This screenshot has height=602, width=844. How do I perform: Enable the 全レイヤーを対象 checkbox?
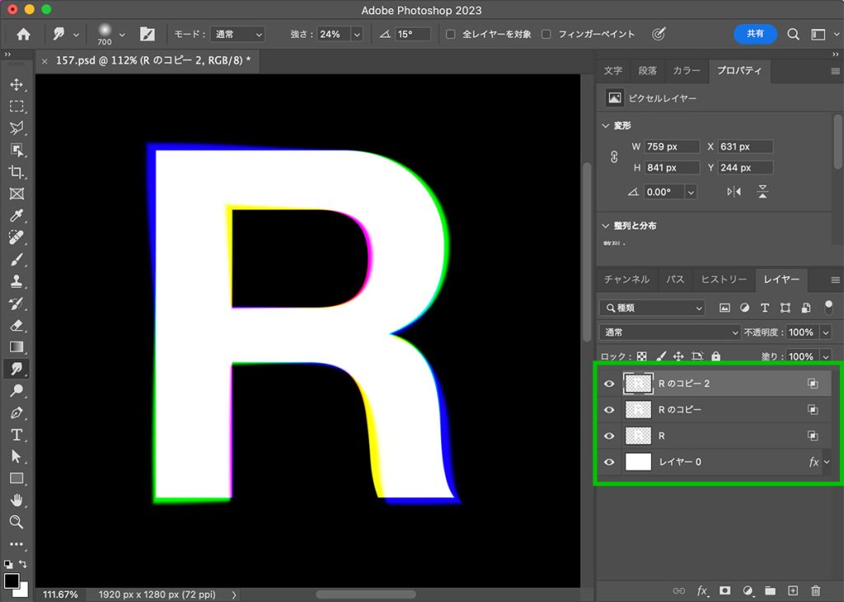[x=450, y=34]
